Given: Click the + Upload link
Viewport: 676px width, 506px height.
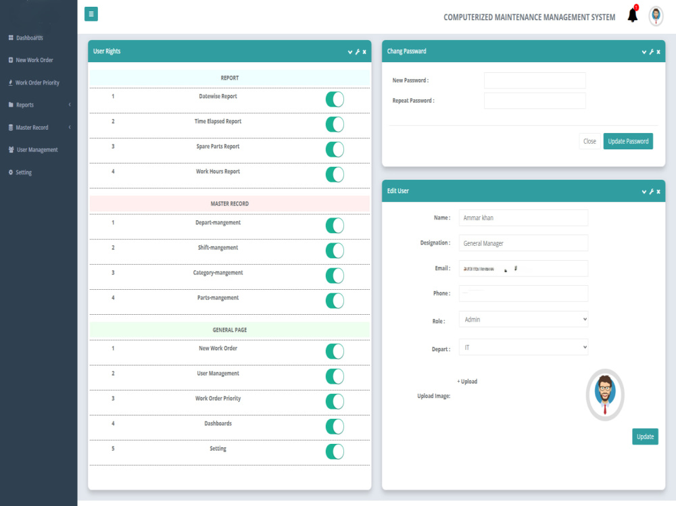Looking at the screenshot, I should click(x=467, y=382).
